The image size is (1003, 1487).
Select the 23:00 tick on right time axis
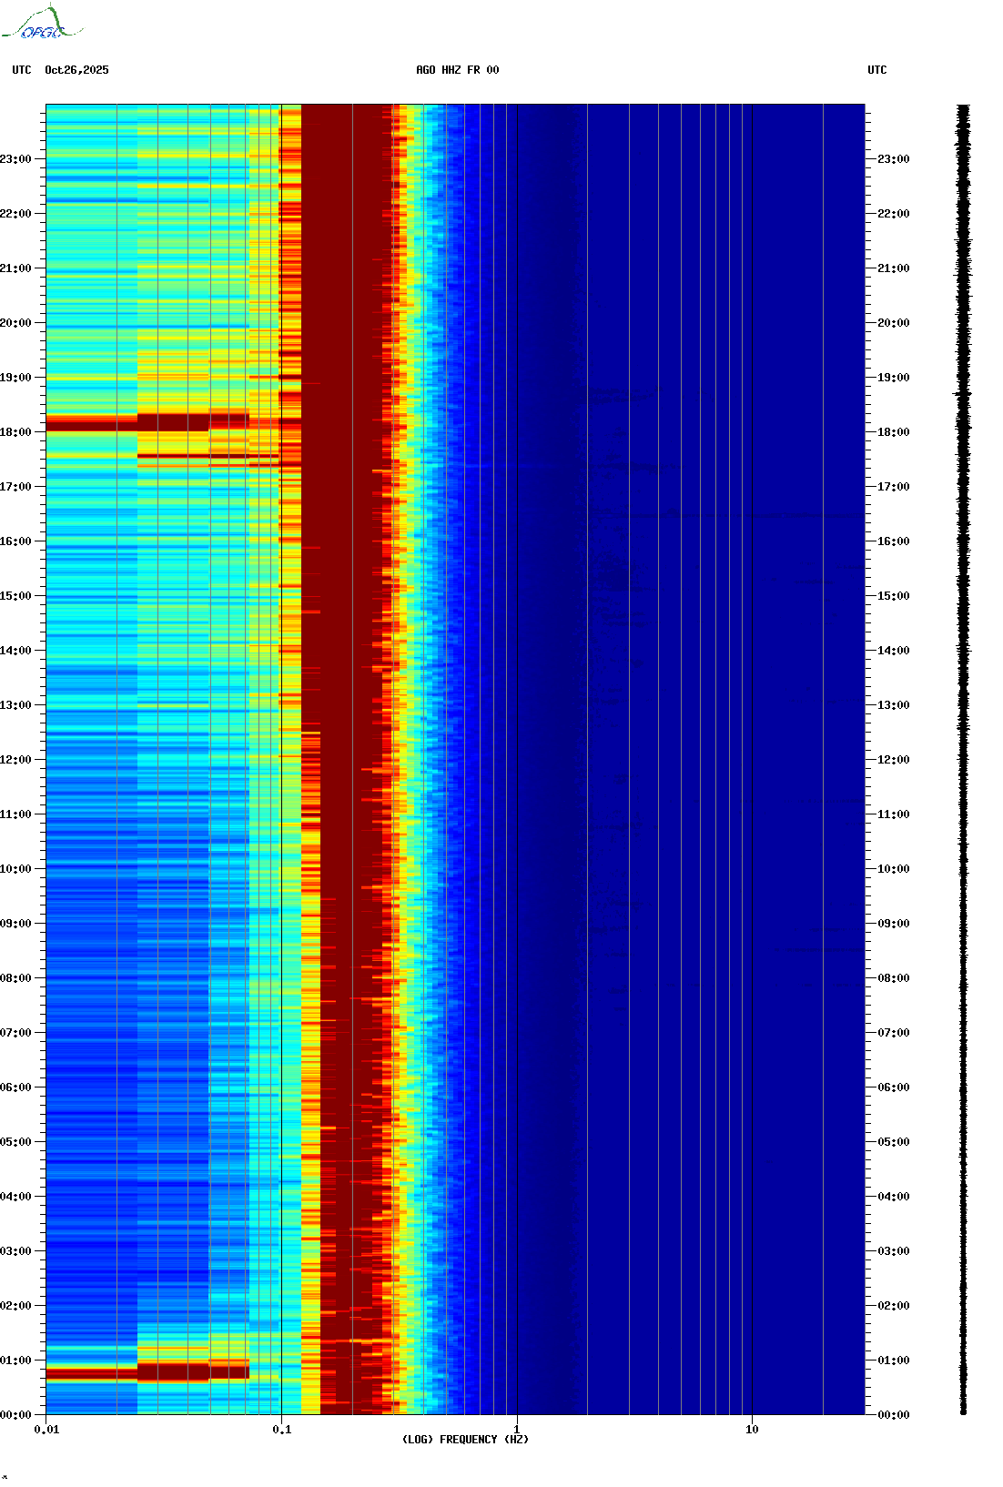pos(893,159)
